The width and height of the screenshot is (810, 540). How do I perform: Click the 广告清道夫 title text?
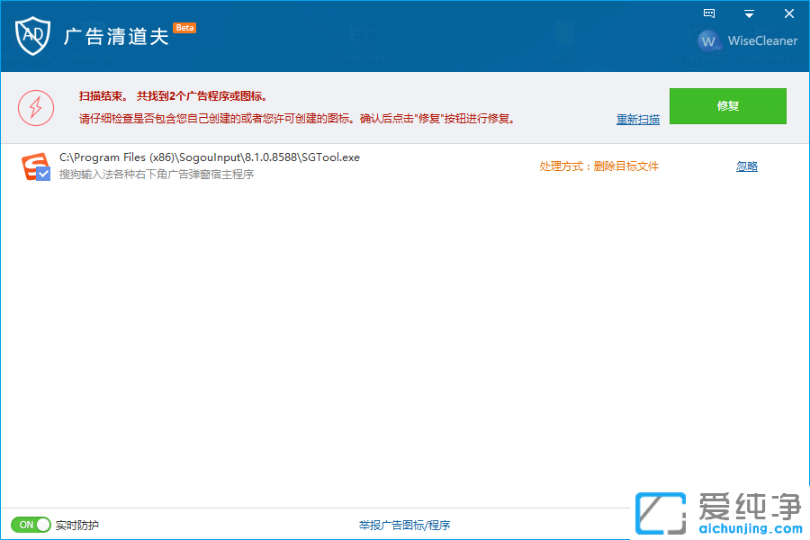coord(116,37)
